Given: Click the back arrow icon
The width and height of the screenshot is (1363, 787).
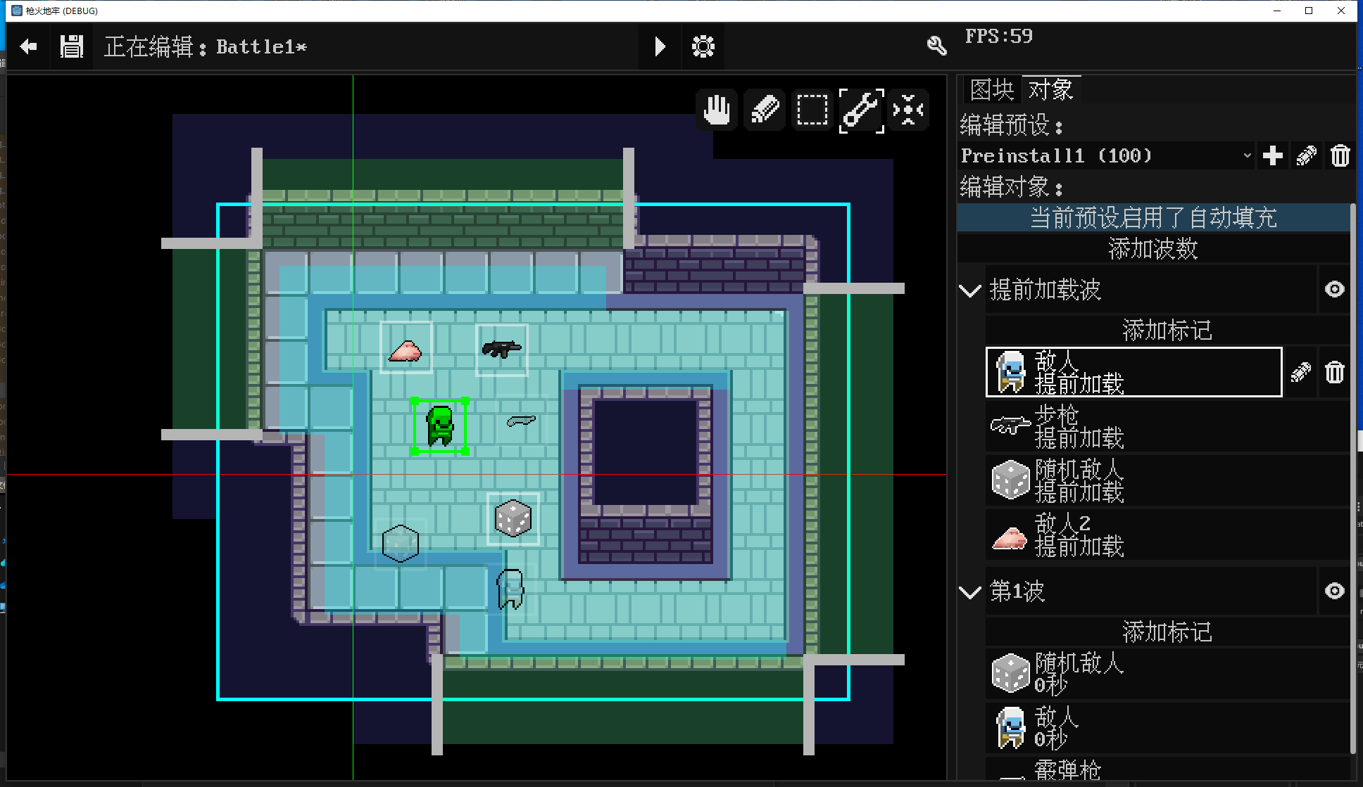Looking at the screenshot, I should click(29, 47).
